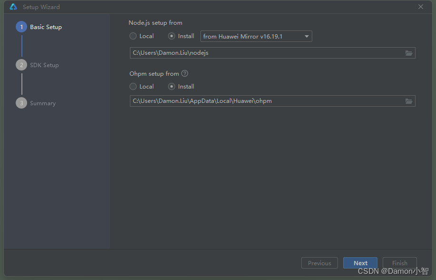Go to SDK Setup step

tap(44, 65)
